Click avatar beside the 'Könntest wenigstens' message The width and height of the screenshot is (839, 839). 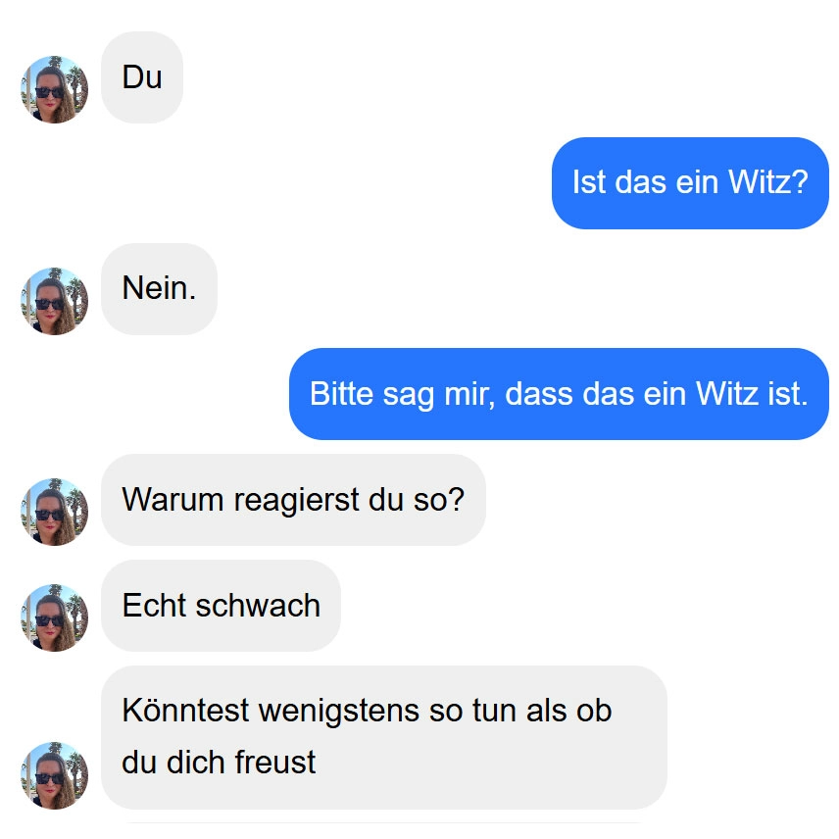pos(54,776)
